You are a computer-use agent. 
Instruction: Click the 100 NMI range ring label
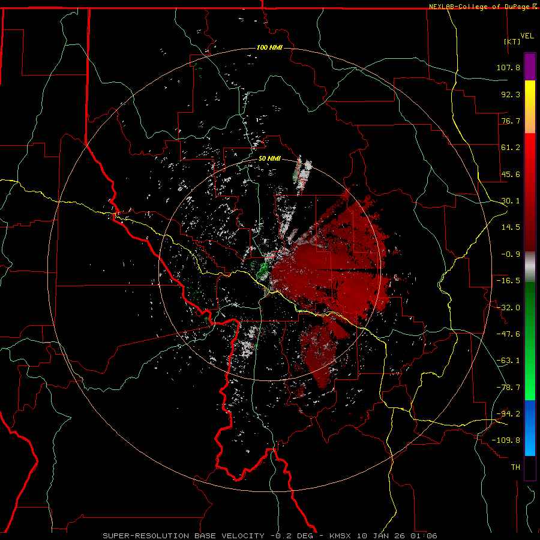(269, 47)
